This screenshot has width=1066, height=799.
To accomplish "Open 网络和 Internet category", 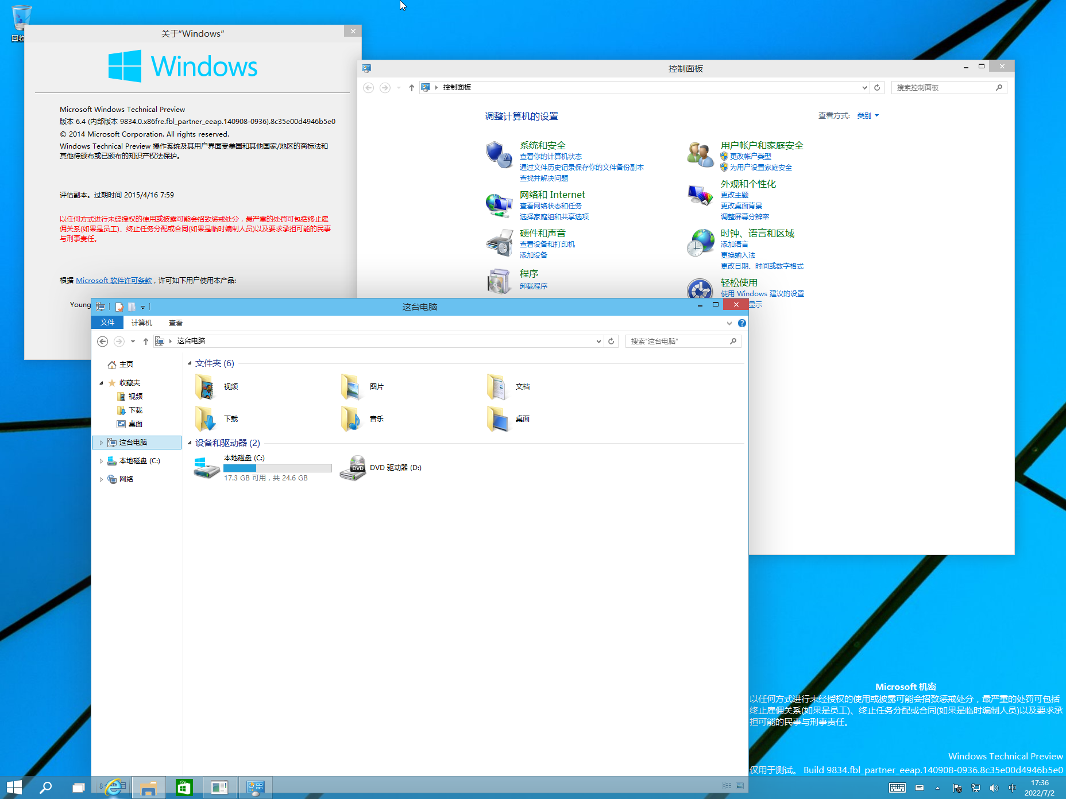I will click(x=553, y=195).
